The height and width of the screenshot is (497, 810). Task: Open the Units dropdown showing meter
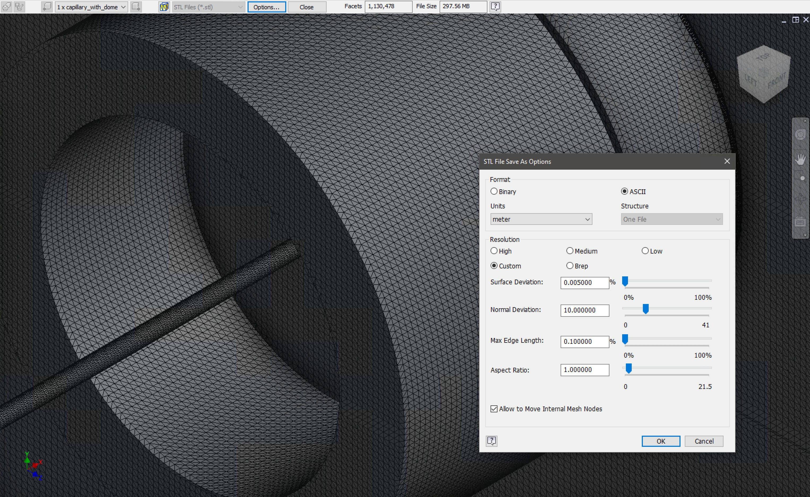[x=541, y=219]
